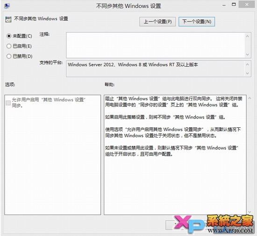257x236 pixels.
Task: Maximize the policy settings window
Action: (234, 5)
